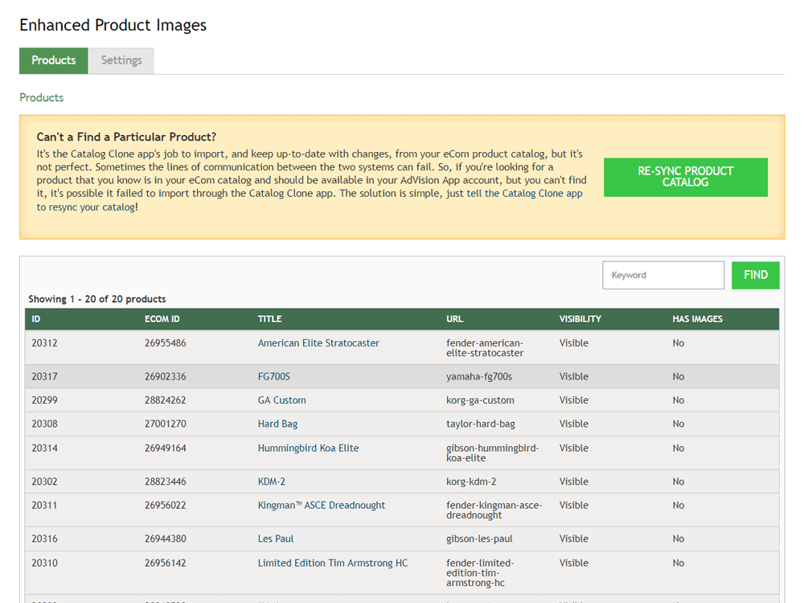Open the Products breadcrumb link
The width and height of the screenshot is (804, 603).
(41, 97)
